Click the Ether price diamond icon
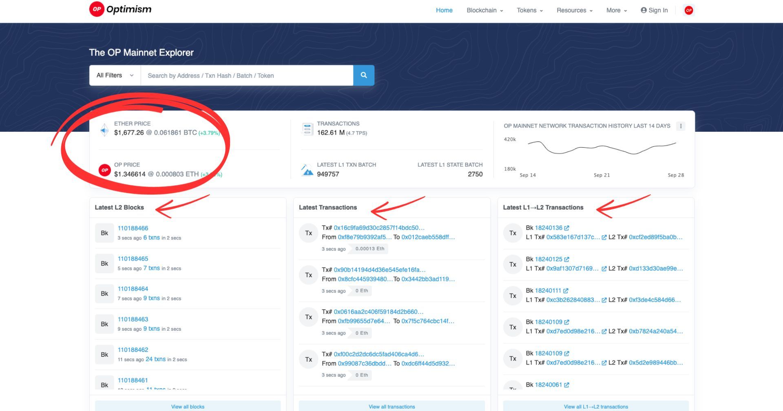This screenshot has width=783, height=411. point(104,130)
